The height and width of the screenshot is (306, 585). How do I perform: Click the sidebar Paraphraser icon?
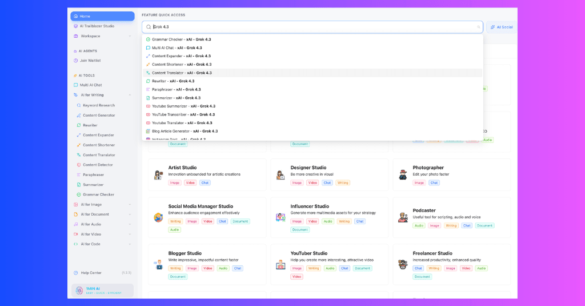tap(79, 175)
